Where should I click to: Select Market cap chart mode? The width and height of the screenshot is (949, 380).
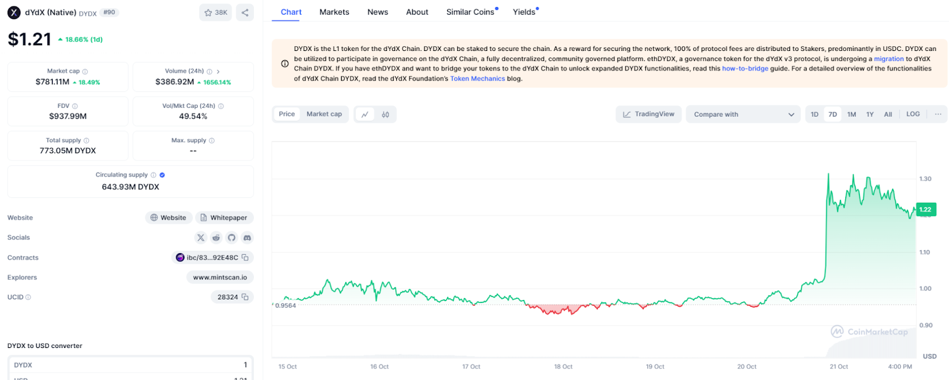324,114
